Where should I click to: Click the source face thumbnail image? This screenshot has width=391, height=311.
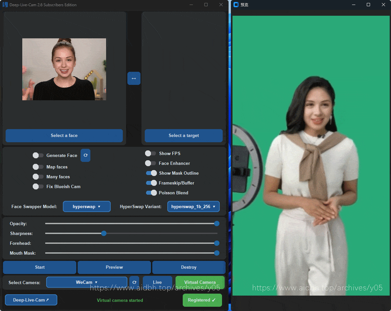(64, 69)
